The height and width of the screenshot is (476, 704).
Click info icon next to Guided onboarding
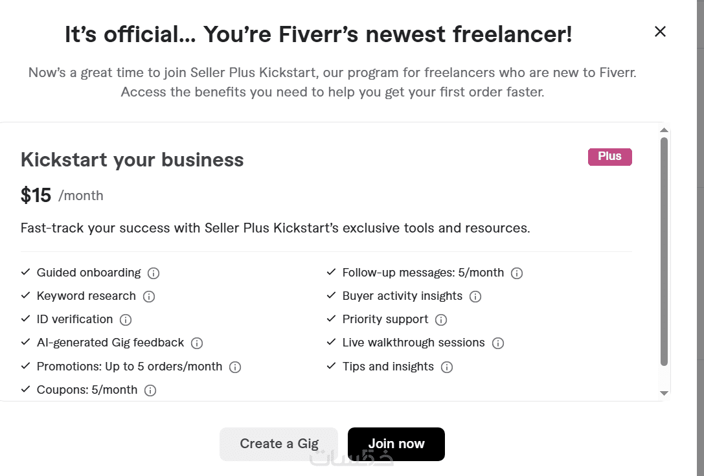(x=153, y=273)
